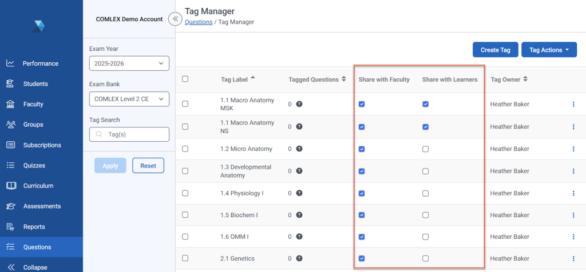Open Quizzes from the left navigation
This screenshot has height=272, width=586.
(x=34, y=166)
